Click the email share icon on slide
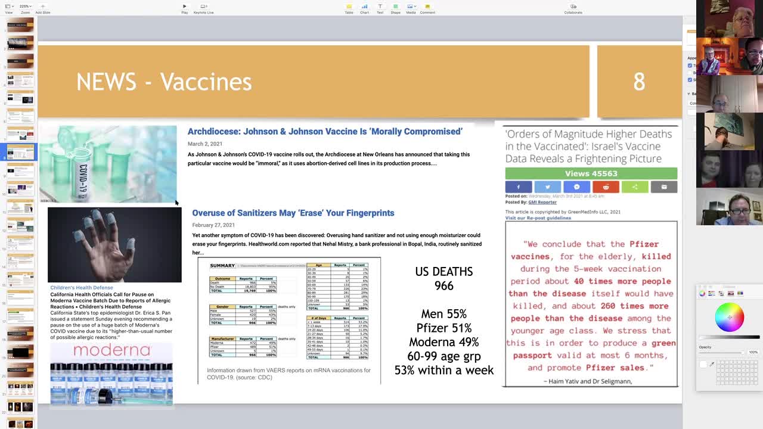 point(664,187)
